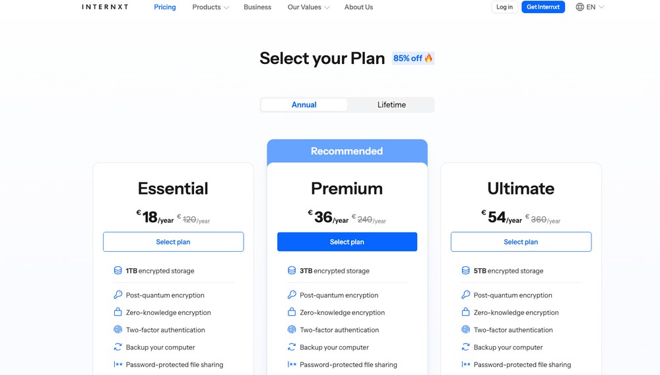Click the lock icon in Ultimate plan
The height and width of the screenshot is (375, 660).
[x=466, y=312]
